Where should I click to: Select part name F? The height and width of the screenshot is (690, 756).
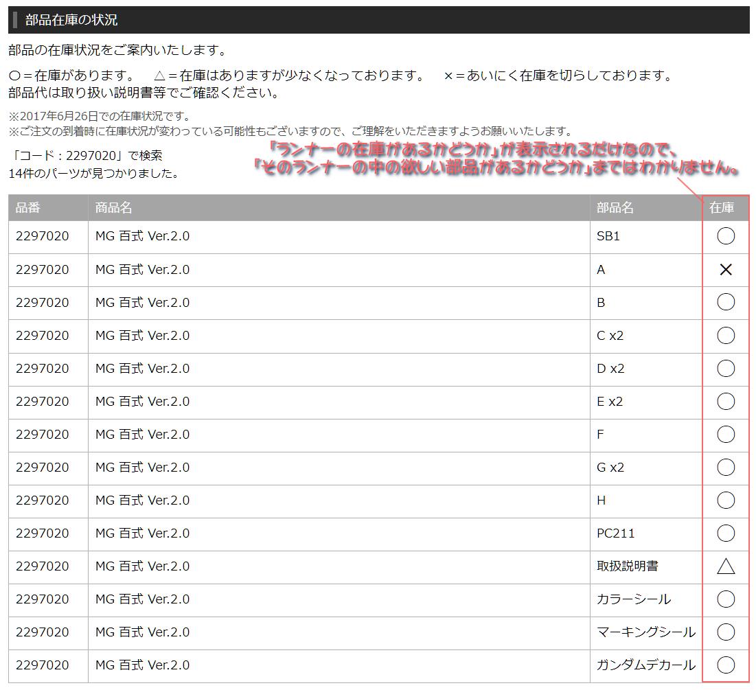point(600,435)
